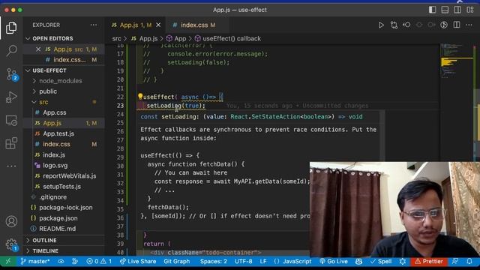
Task: Toggle bottom panel layout button
Action: click(x=445, y=10)
